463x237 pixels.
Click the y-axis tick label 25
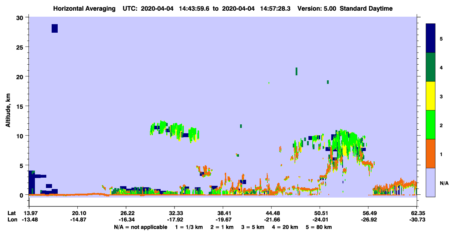20,47
